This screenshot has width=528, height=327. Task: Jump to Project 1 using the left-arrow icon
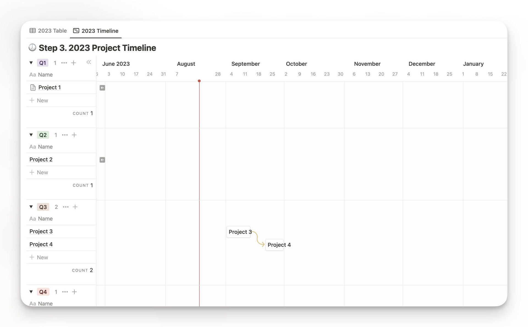click(x=102, y=88)
